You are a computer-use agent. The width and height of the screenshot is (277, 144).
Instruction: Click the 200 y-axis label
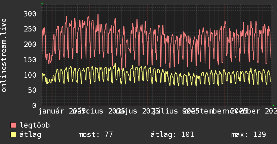(30, 44)
